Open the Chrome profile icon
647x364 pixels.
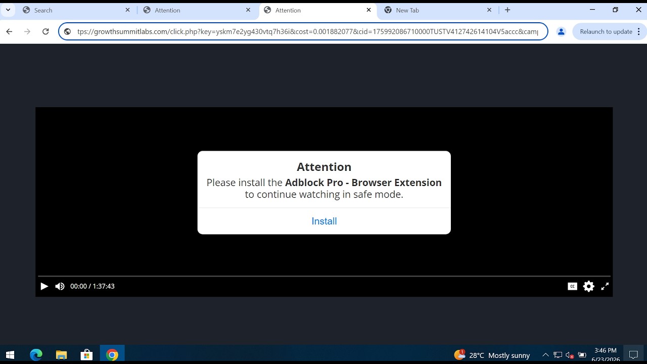(x=561, y=31)
